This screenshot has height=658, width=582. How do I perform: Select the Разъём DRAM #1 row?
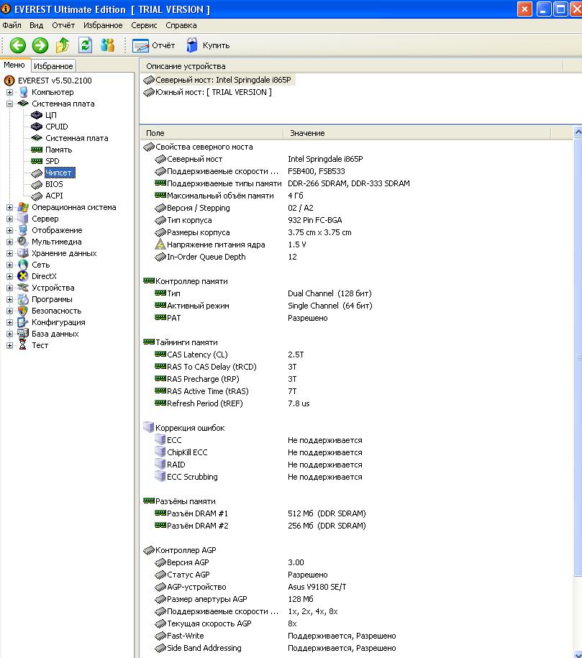pyautogui.click(x=357, y=513)
